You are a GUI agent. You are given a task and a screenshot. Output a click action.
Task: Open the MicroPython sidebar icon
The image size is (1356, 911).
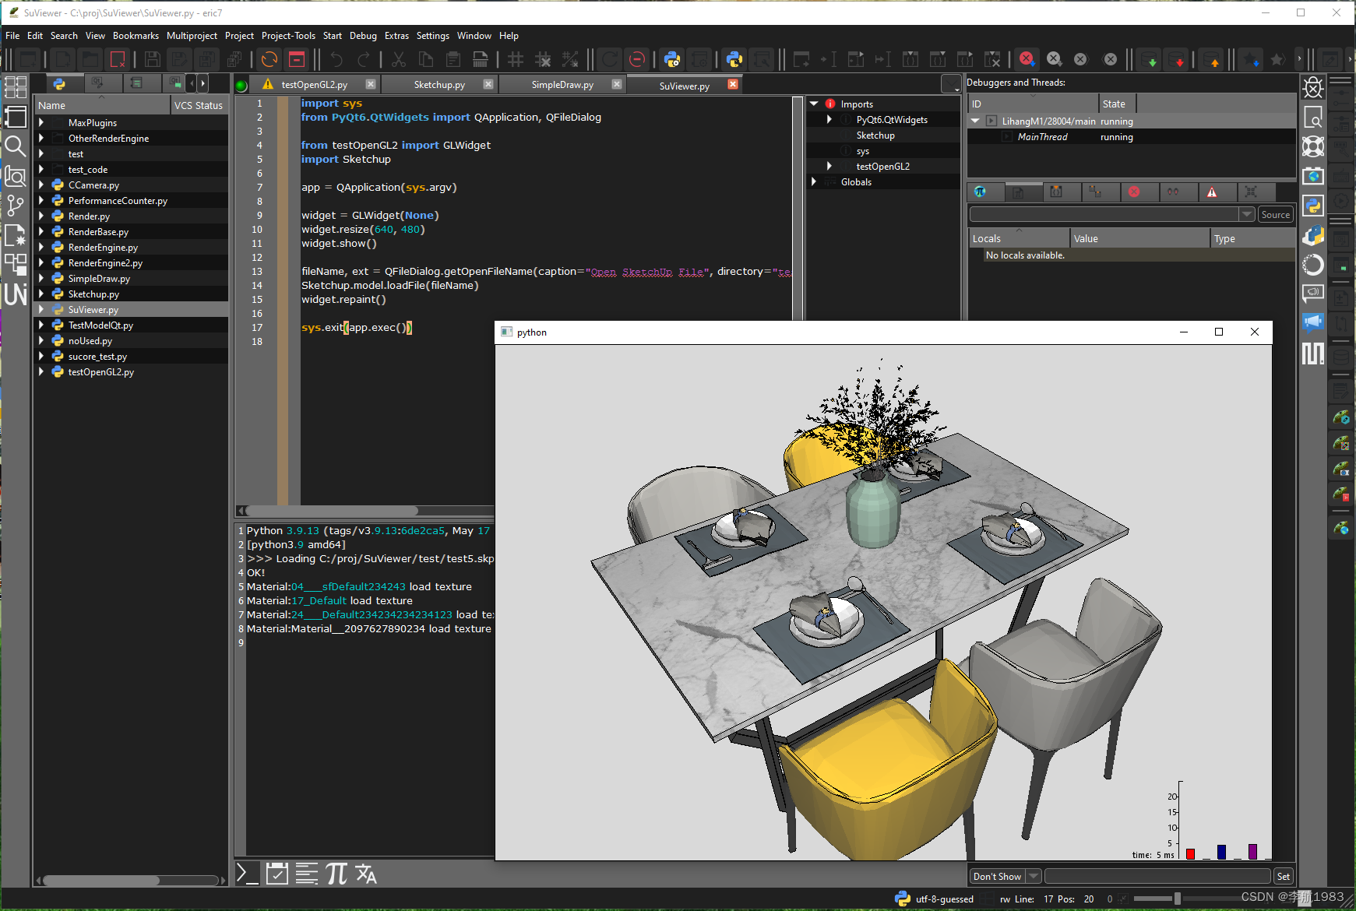pyautogui.click(x=1313, y=353)
